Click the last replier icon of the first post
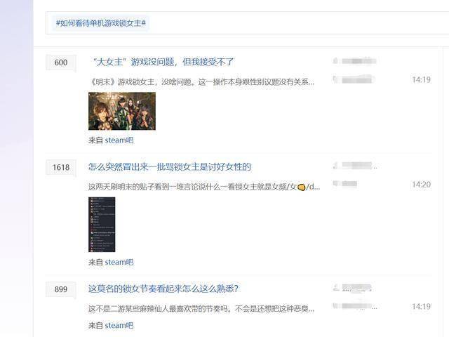Screen dimensions: 449x337 [335, 79]
